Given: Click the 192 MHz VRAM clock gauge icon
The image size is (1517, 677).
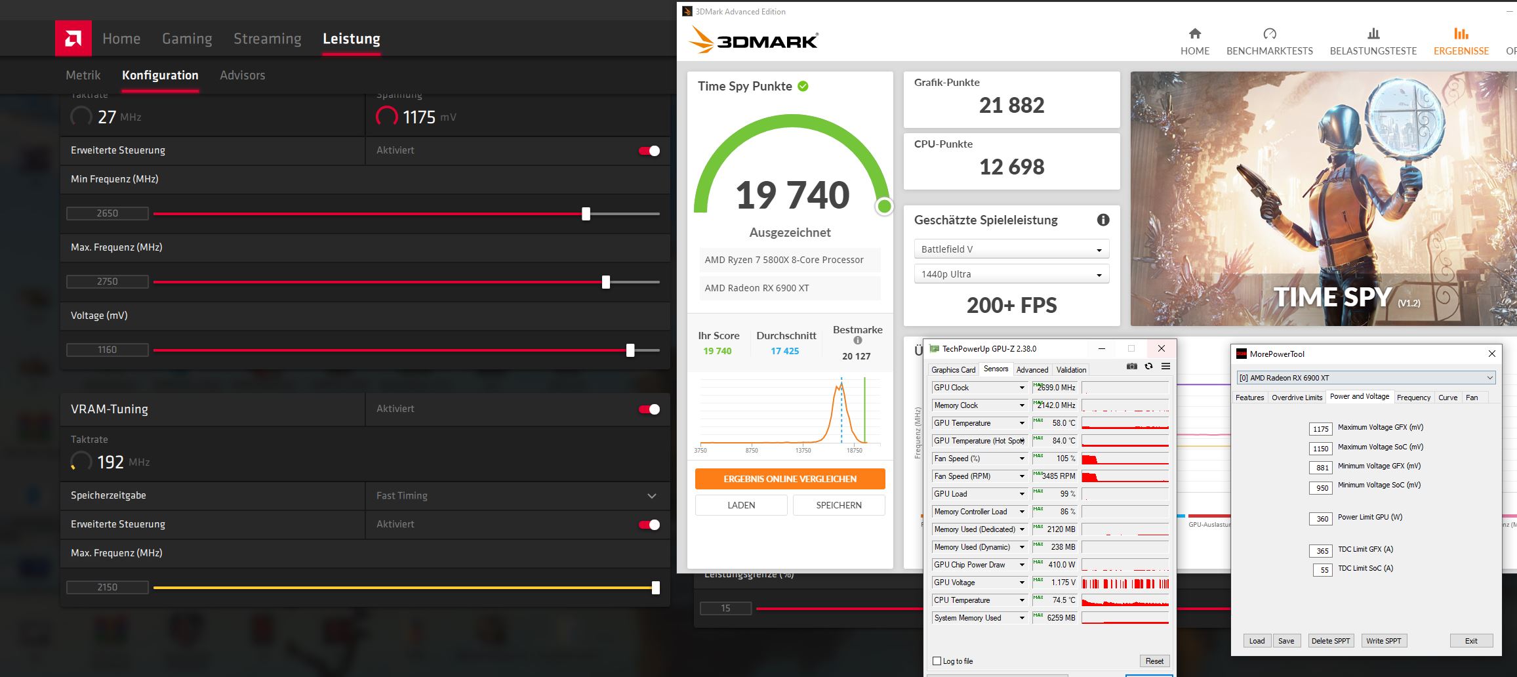Looking at the screenshot, I should coord(81,462).
